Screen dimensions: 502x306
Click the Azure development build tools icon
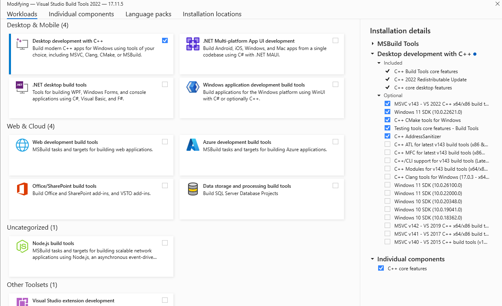pyautogui.click(x=193, y=145)
